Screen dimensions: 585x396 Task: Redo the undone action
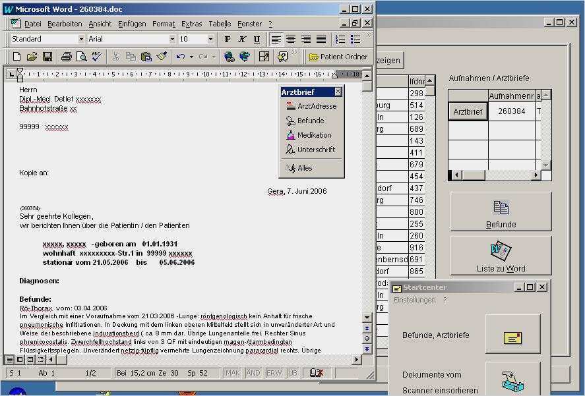coord(203,57)
